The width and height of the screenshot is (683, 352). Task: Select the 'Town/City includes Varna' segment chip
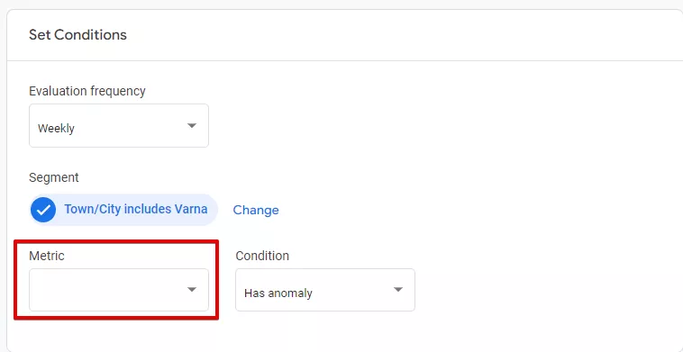click(123, 210)
